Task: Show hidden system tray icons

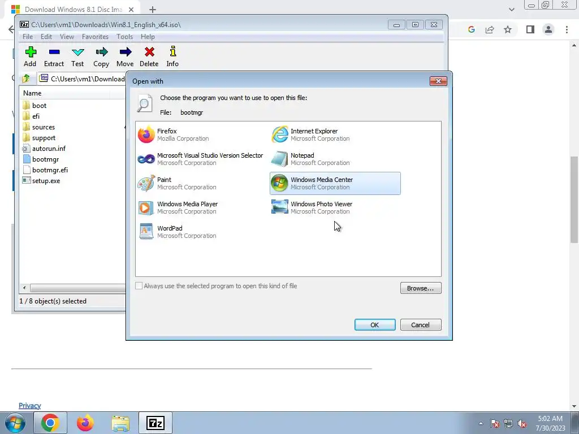Action: [x=481, y=424]
